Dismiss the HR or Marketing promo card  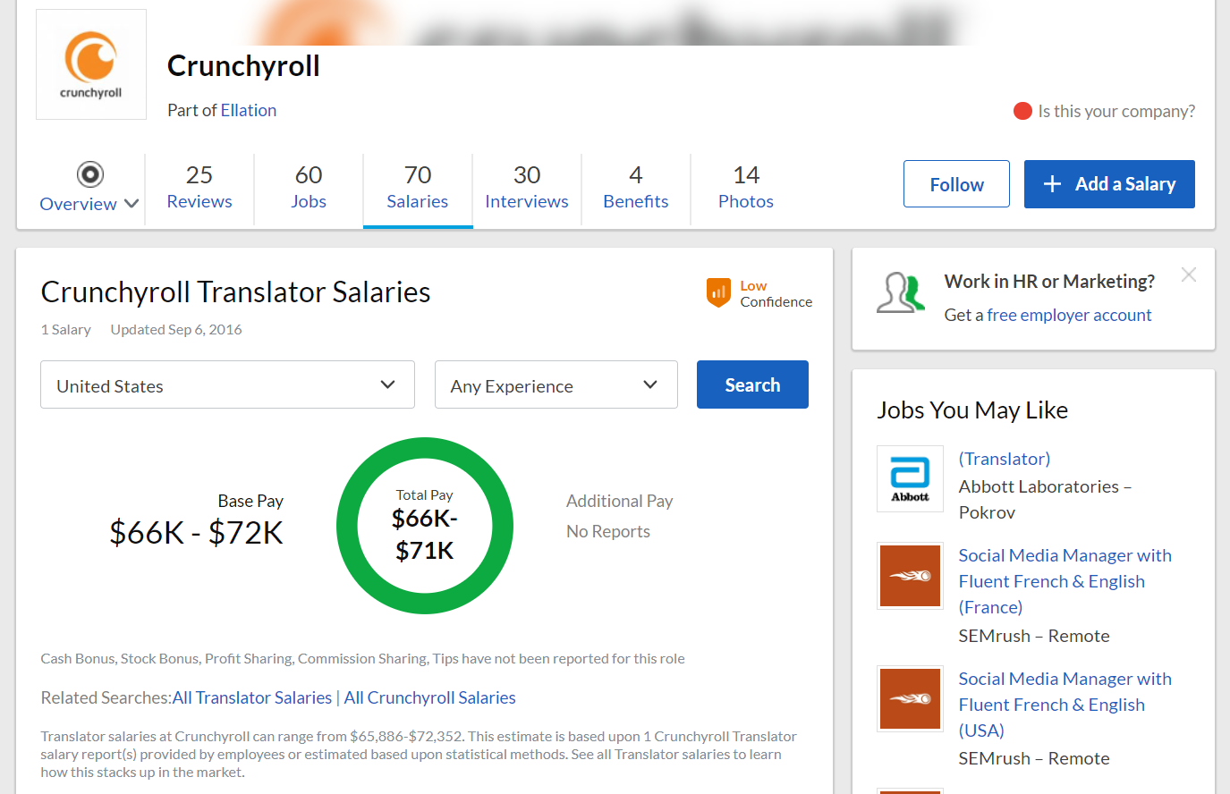[1188, 275]
